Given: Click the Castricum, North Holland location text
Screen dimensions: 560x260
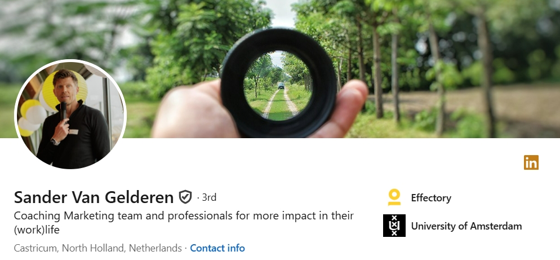Looking at the screenshot, I should [x=98, y=248].
